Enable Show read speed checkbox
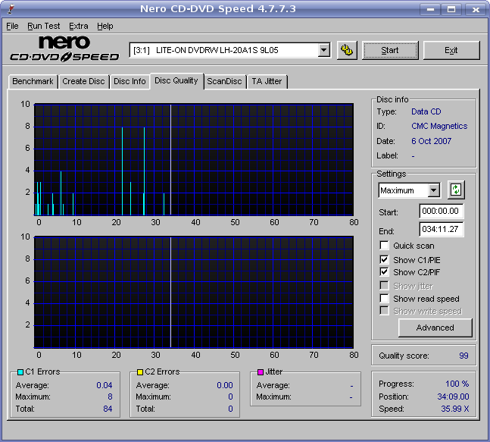 click(385, 299)
